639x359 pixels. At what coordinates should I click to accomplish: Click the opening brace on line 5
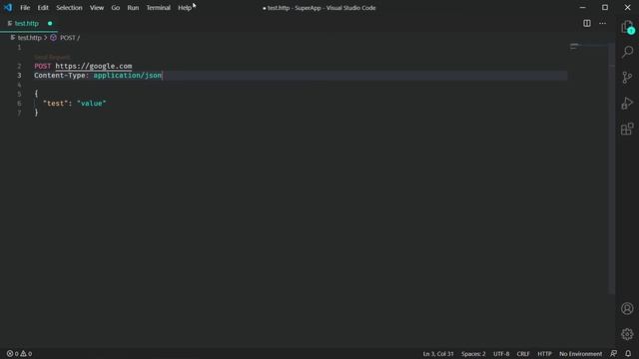36,94
